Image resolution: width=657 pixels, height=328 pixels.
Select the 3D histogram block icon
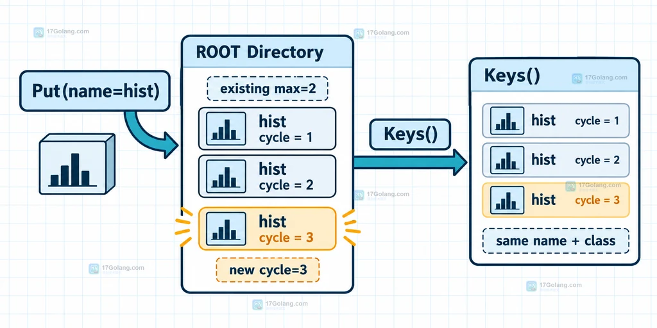pos(77,164)
